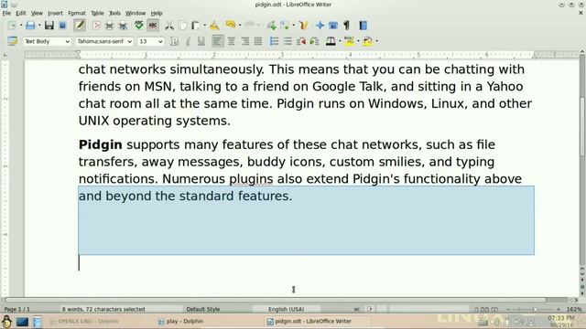Toggle bulleted list

coord(288,41)
